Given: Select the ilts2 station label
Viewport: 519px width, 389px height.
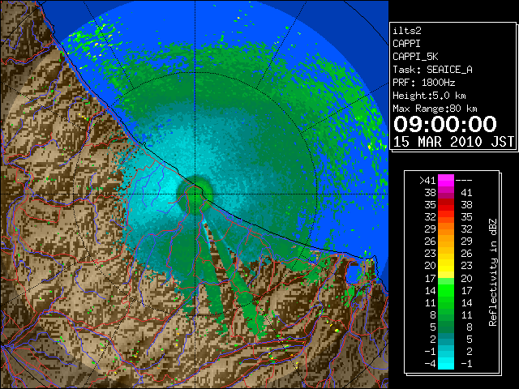Looking at the screenshot, I should [x=407, y=31].
